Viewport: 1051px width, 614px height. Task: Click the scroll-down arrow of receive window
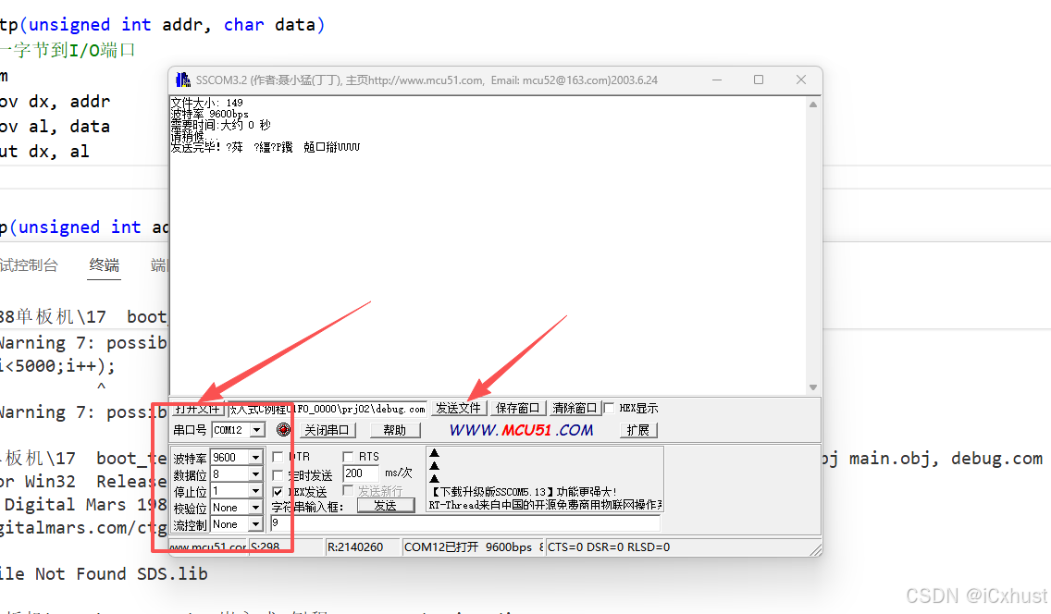click(813, 387)
